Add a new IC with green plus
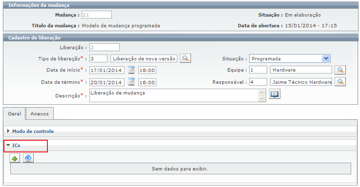 pos(15,158)
